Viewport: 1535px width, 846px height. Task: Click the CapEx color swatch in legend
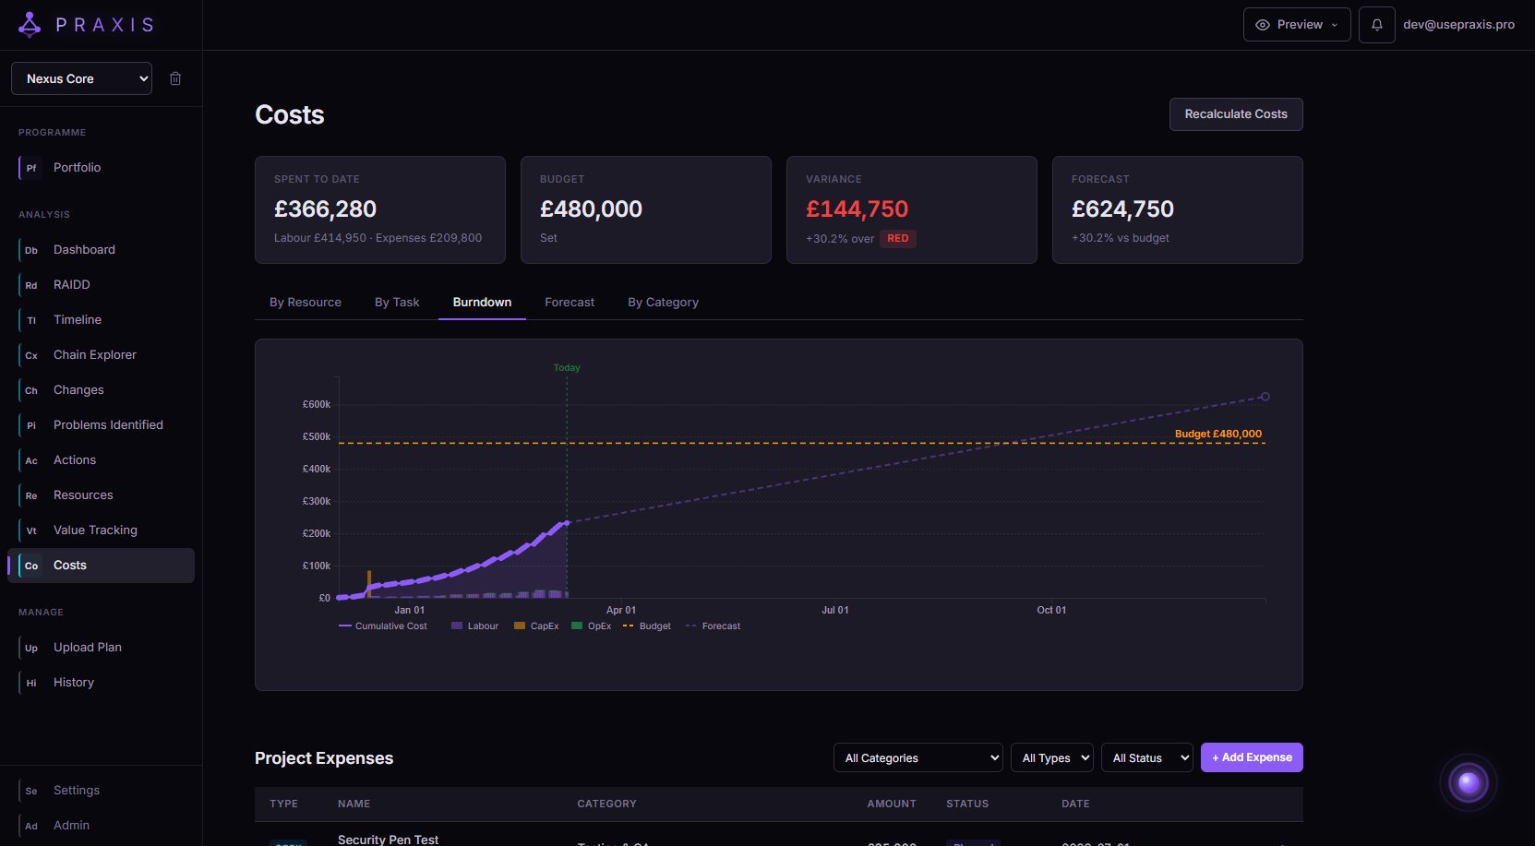pyautogui.click(x=520, y=626)
